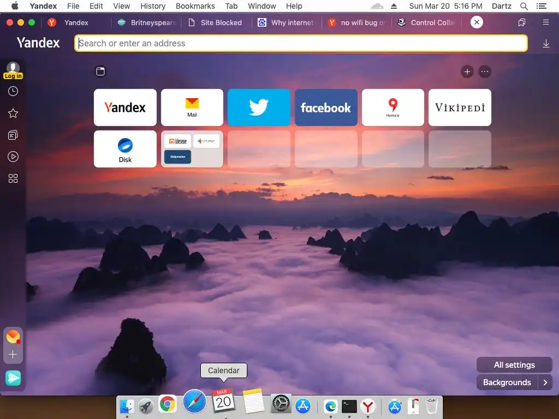Go to next background with chevron arrow
Image resolution: width=559 pixels, height=419 pixels.
coord(545,382)
